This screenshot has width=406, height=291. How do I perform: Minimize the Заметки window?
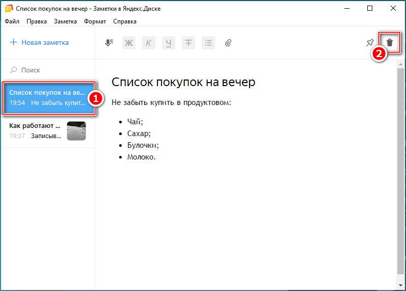coord(347,8)
